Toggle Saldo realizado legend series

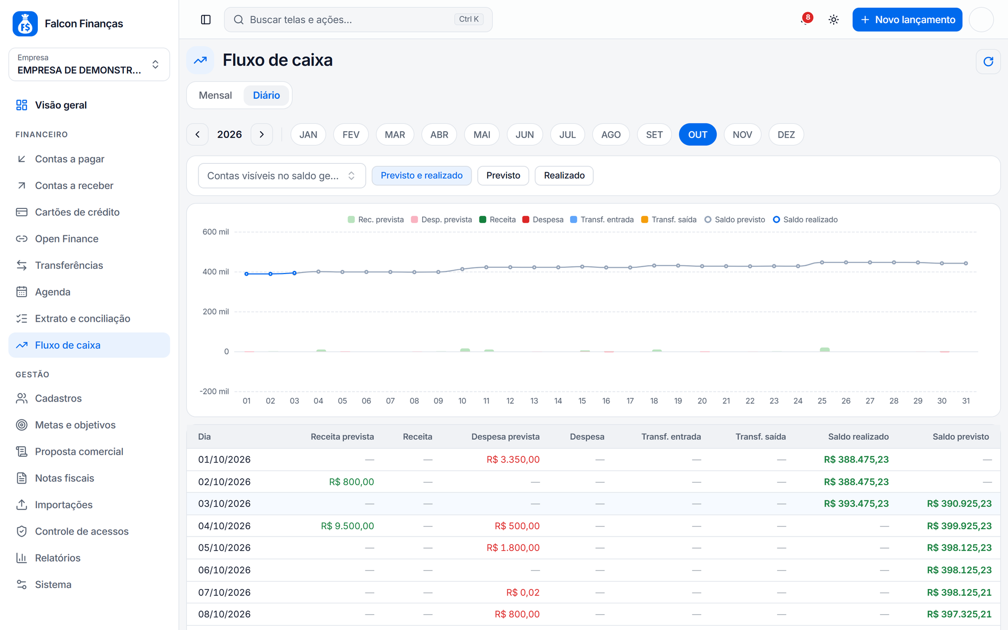805,219
